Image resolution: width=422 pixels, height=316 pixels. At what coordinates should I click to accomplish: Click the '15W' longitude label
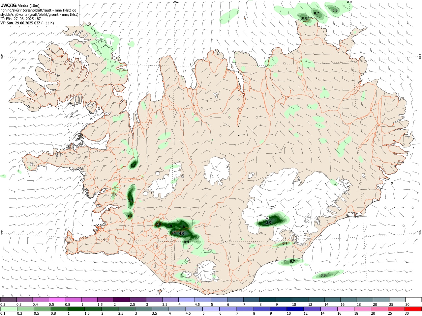349,2
